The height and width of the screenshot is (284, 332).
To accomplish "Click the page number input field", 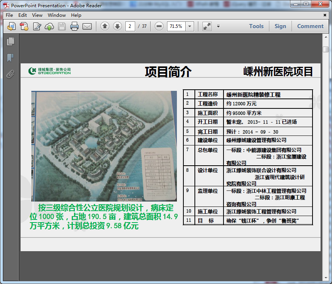I will (x=130, y=26).
